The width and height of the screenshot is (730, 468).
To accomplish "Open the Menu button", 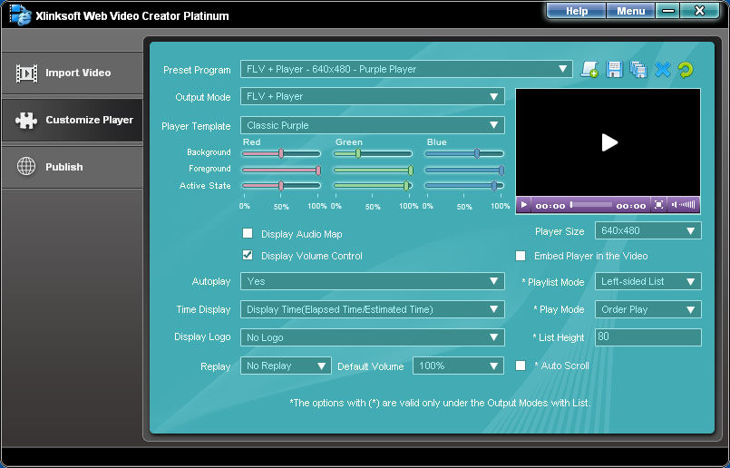I will [x=631, y=11].
